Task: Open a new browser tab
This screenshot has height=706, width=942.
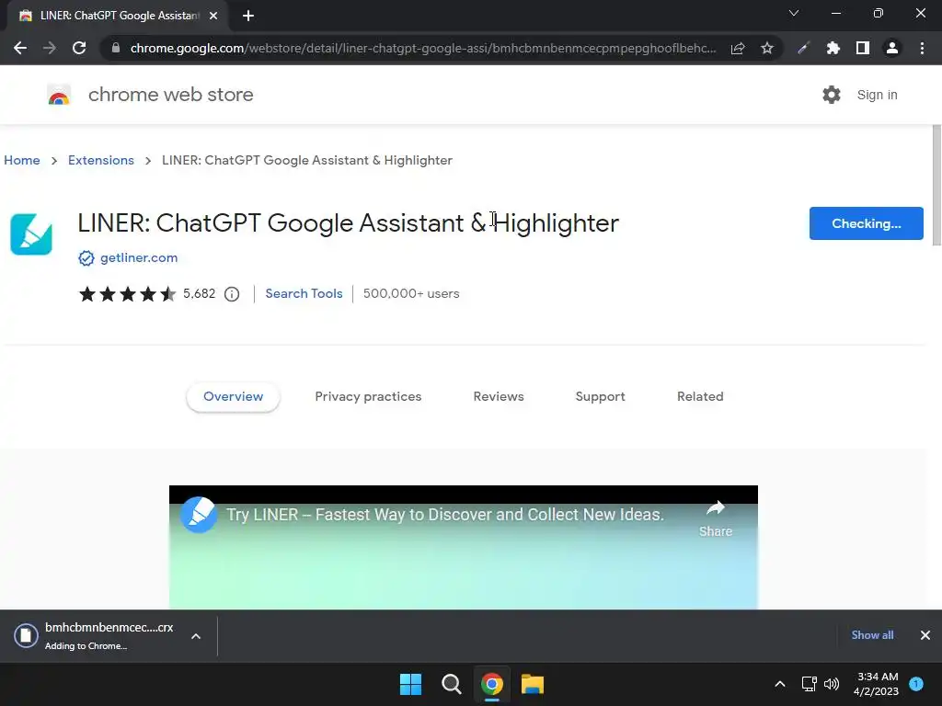Action: tap(248, 16)
